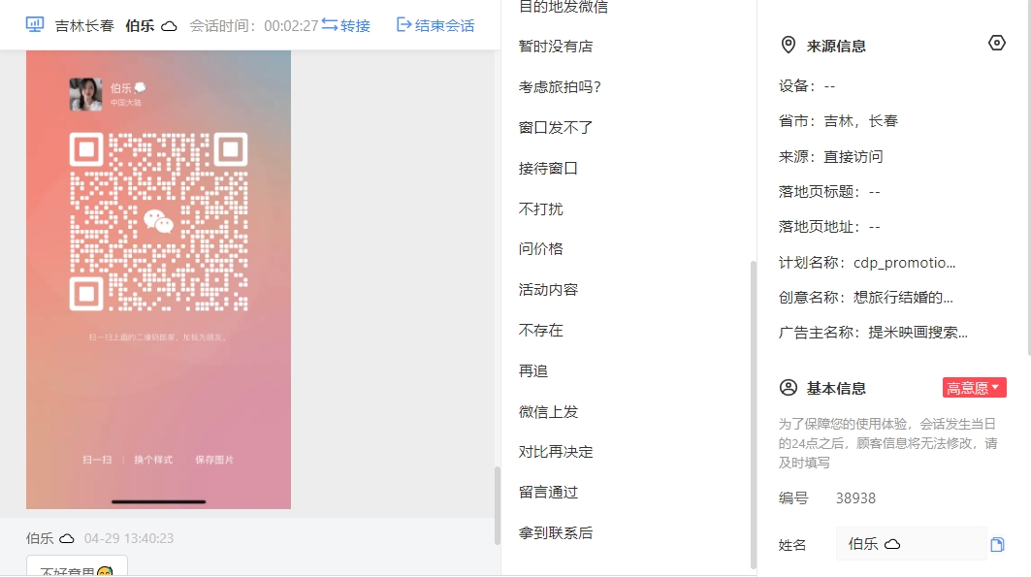
Task: Click the 创意名称 想旅行结婚的... row
Action: [866, 298]
